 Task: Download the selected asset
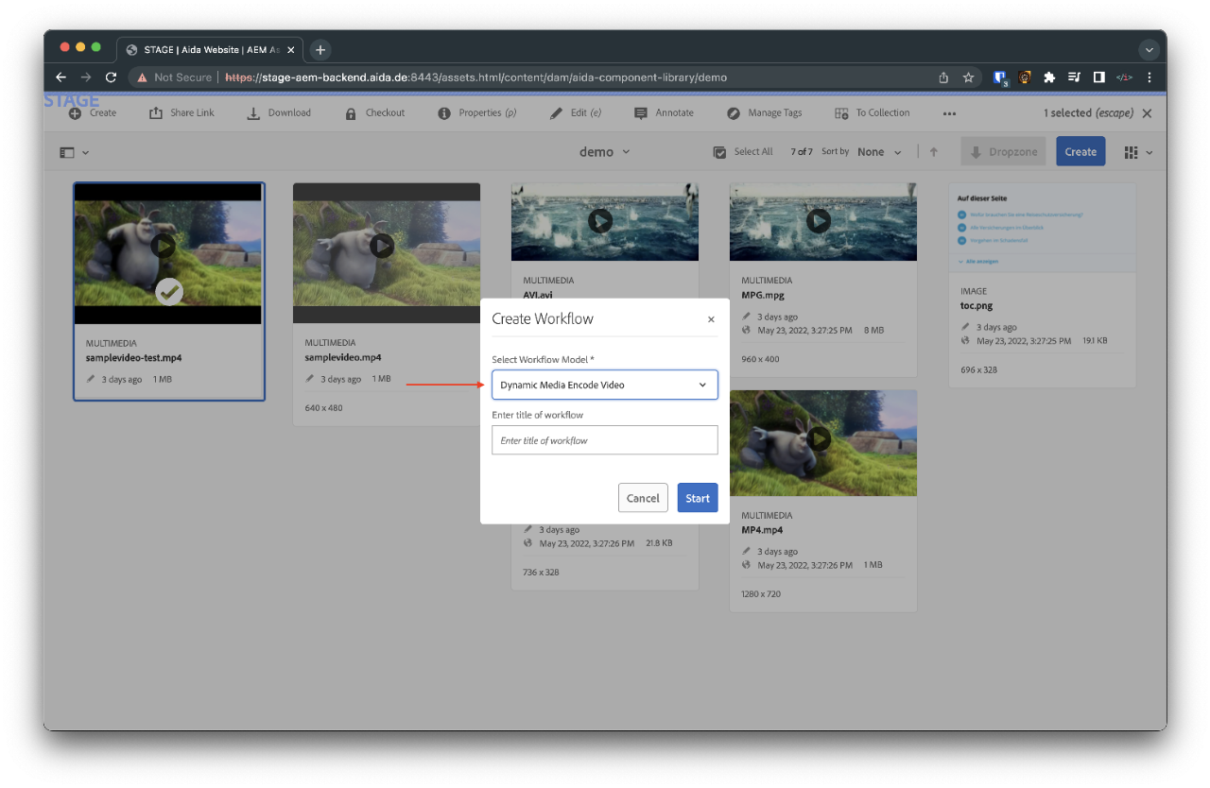point(279,112)
